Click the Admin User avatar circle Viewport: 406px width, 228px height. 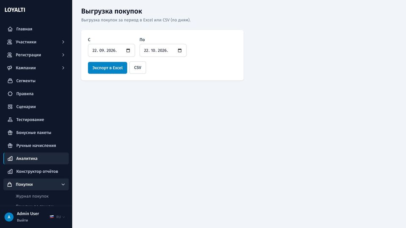click(x=9, y=217)
